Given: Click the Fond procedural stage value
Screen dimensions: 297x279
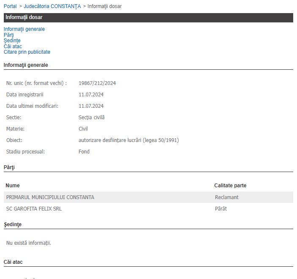Looking at the screenshot, I should click(x=84, y=152).
